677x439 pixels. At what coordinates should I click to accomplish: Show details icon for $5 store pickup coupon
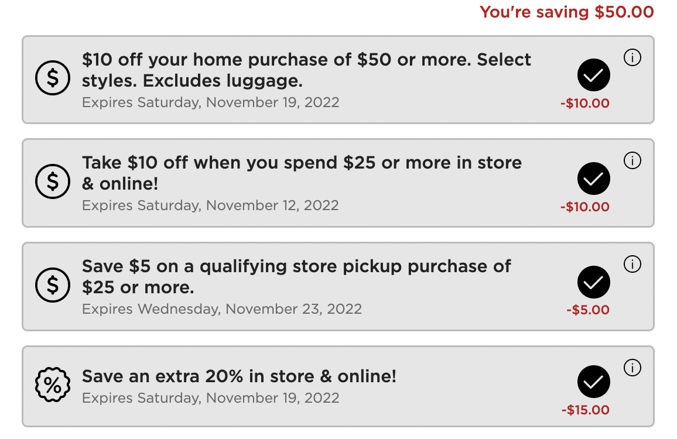(632, 265)
